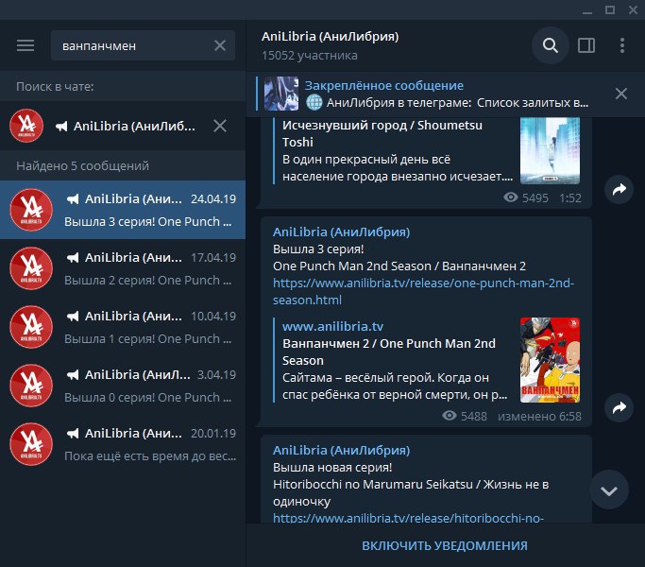The width and height of the screenshot is (645, 567).
Task: Click the Найдено 5 сообщений label
Action: [x=82, y=166]
